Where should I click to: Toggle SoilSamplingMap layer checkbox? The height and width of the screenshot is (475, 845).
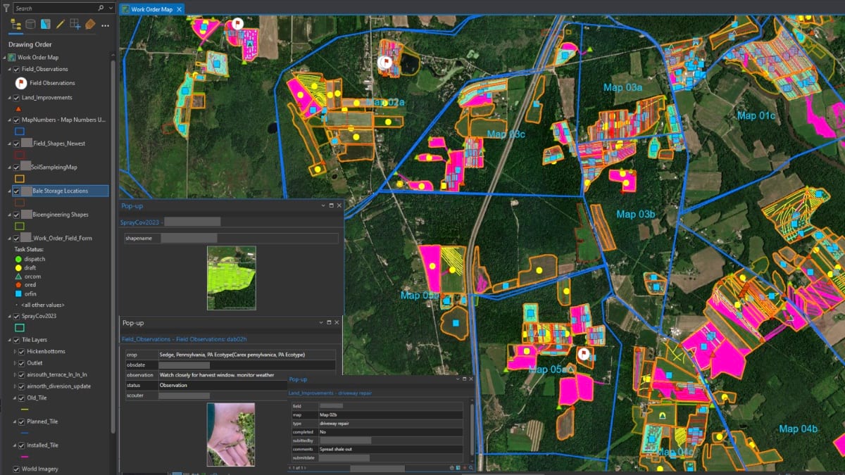click(x=17, y=167)
